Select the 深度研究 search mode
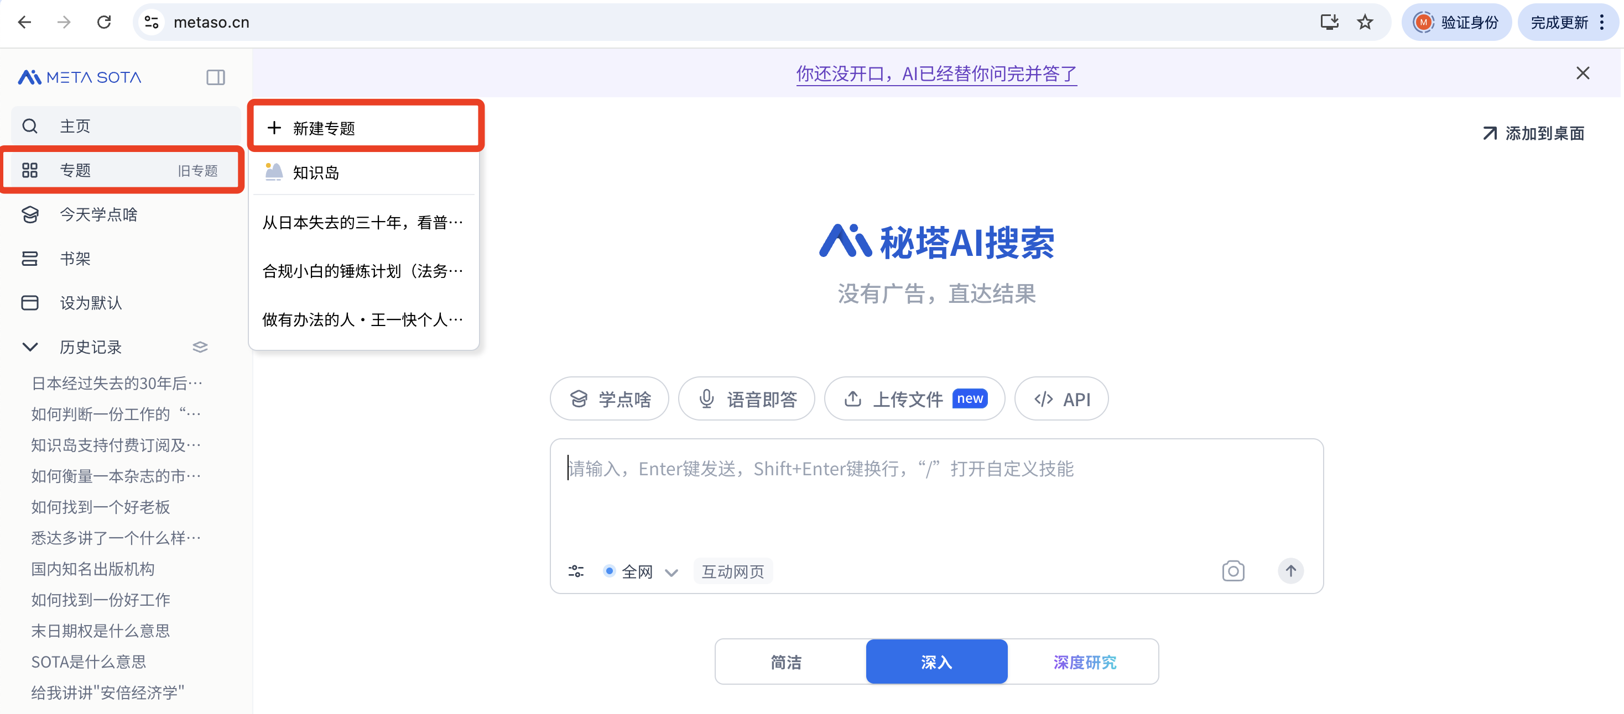Image resolution: width=1624 pixels, height=714 pixels. (x=1084, y=662)
